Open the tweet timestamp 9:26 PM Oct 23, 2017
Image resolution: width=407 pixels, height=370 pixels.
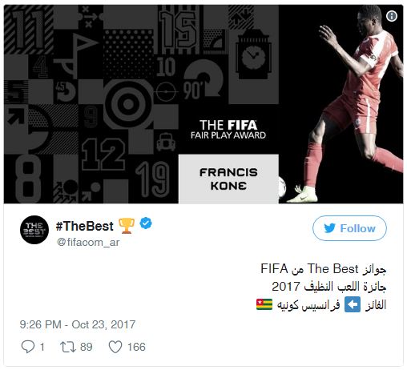78,324
